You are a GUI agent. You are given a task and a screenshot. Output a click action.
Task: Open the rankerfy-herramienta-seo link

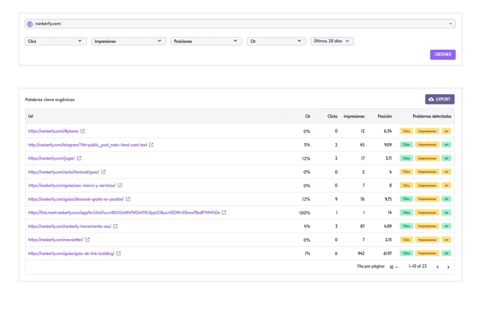(x=70, y=226)
